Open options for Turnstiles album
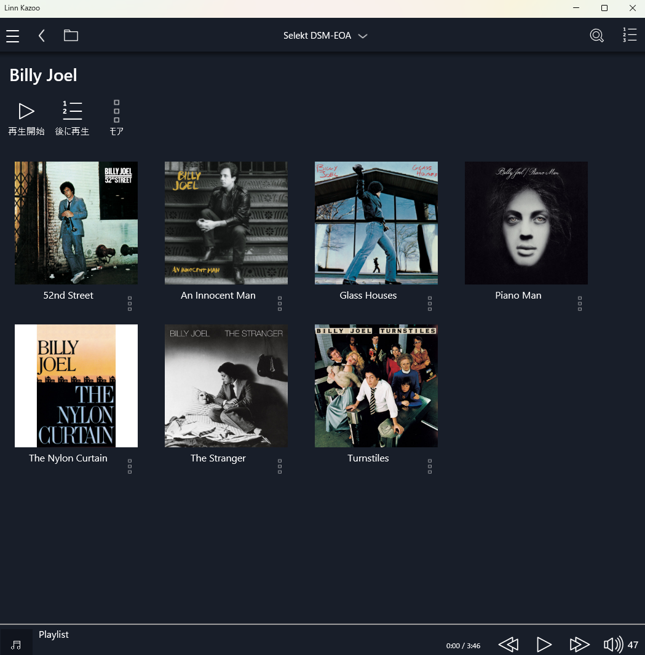This screenshot has width=645, height=655. click(430, 466)
